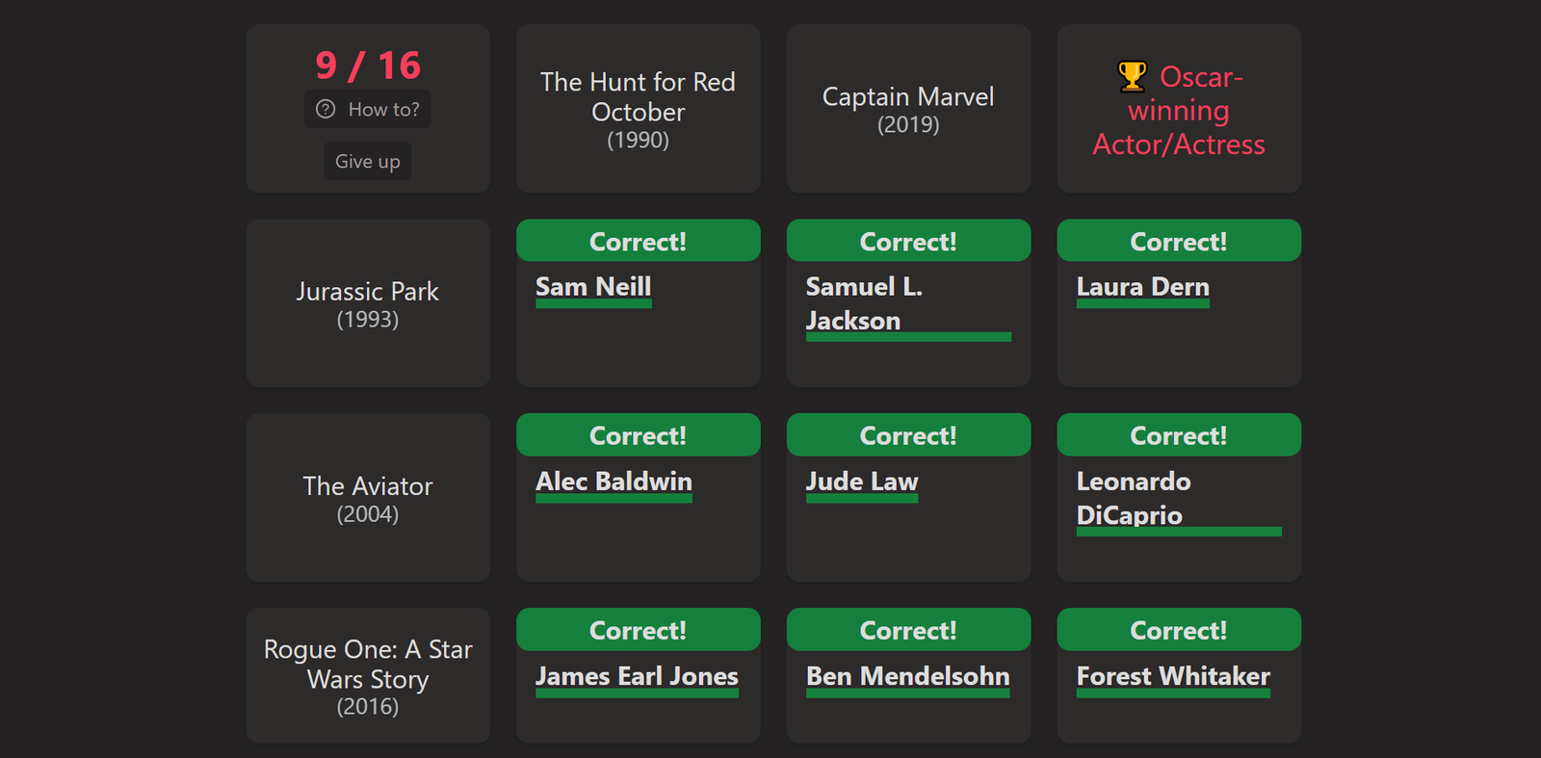Select the Rogue One row header
Viewport: 1541px width, 758px height.
tap(368, 676)
